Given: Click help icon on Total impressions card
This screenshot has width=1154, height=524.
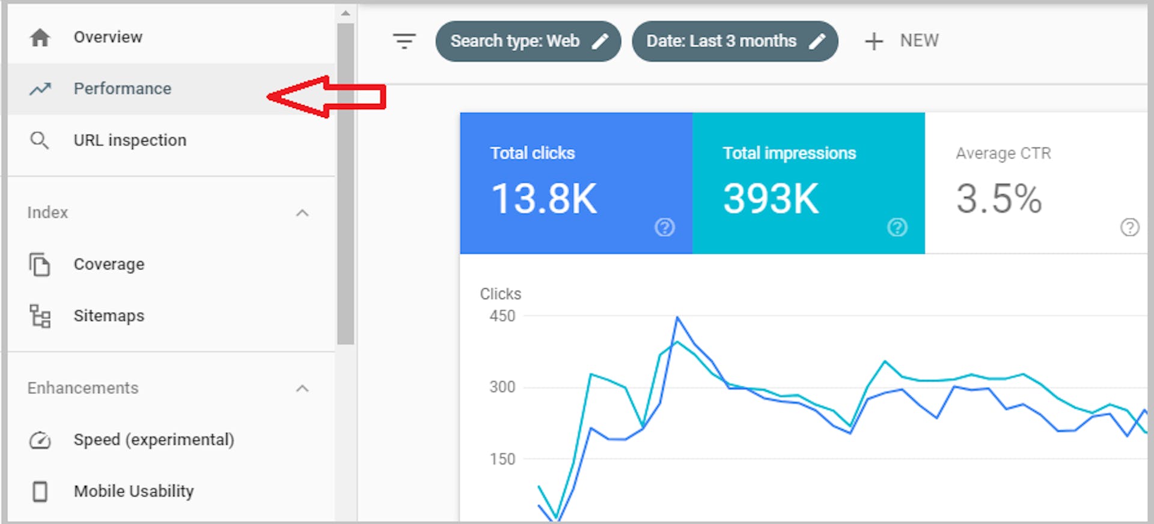Looking at the screenshot, I should tap(897, 227).
